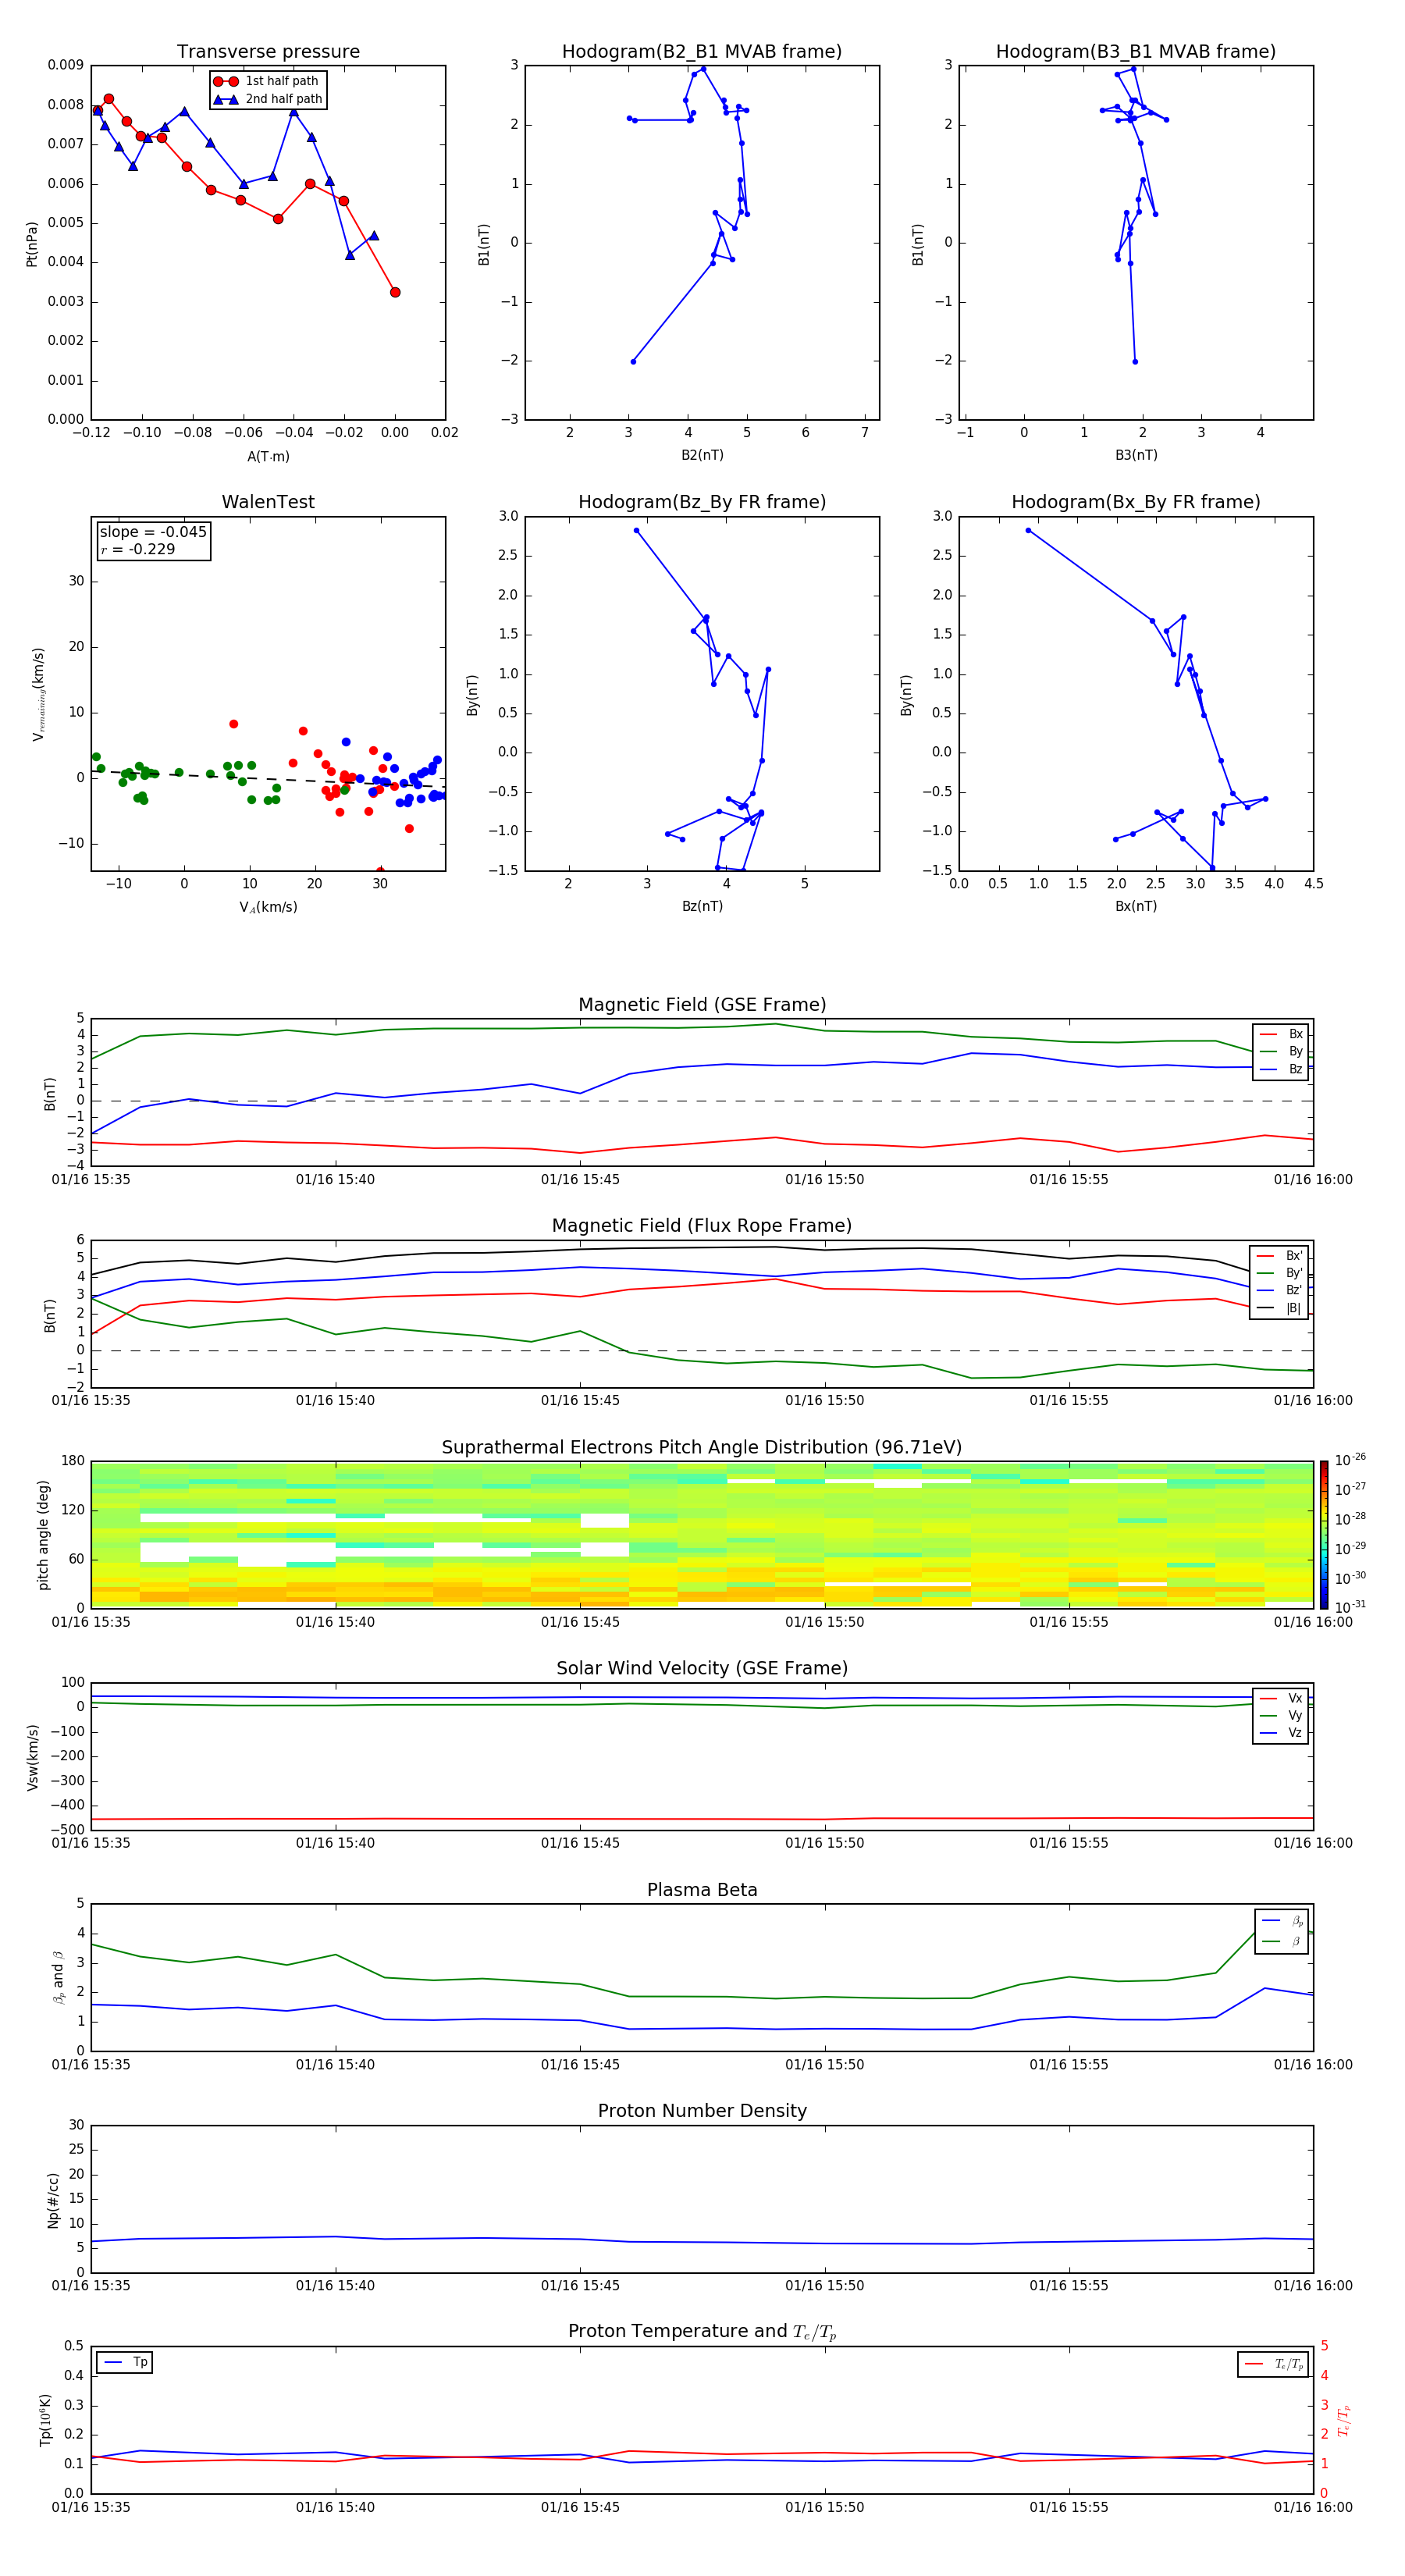The height and width of the screenshot is (2576, 1405).
Task: Select 'Vx' in the velocity legend
Action: (1281, 1698)
